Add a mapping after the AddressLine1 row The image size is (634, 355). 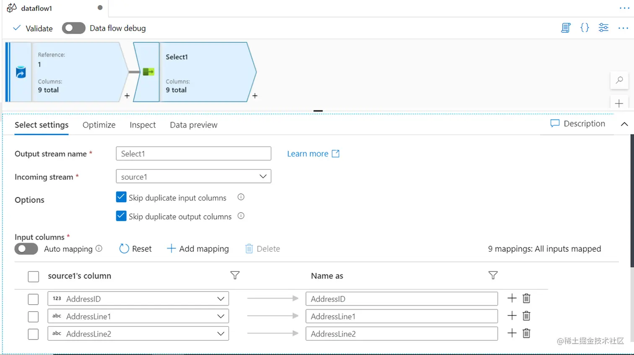(x=512, y=316)
